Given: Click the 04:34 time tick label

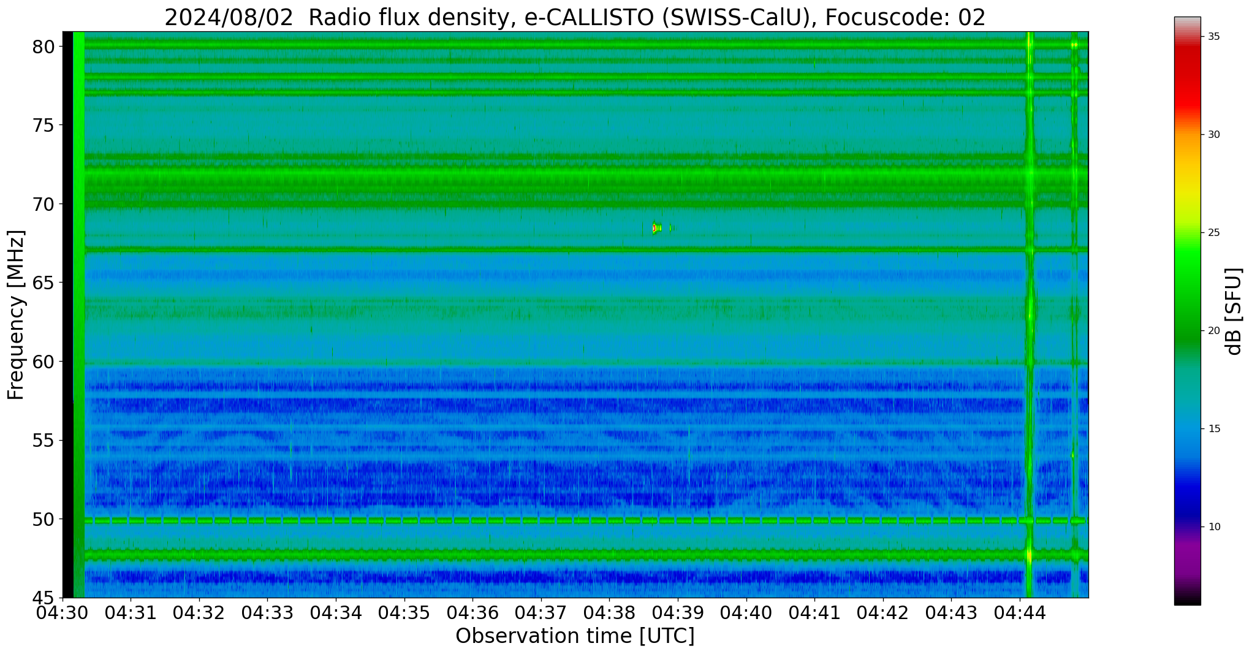Looking at the screenshot, I should pos(336,613).
